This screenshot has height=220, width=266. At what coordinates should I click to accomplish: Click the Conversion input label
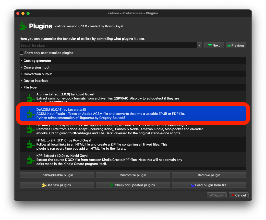pyautogui.click(x=37, y=67)
